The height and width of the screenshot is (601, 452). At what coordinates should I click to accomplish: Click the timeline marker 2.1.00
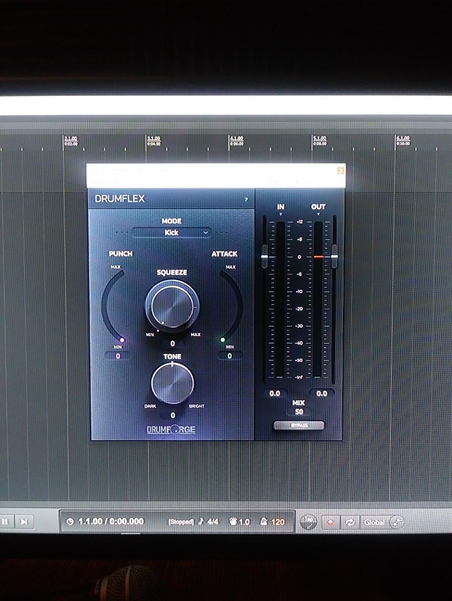click(71, 139)
